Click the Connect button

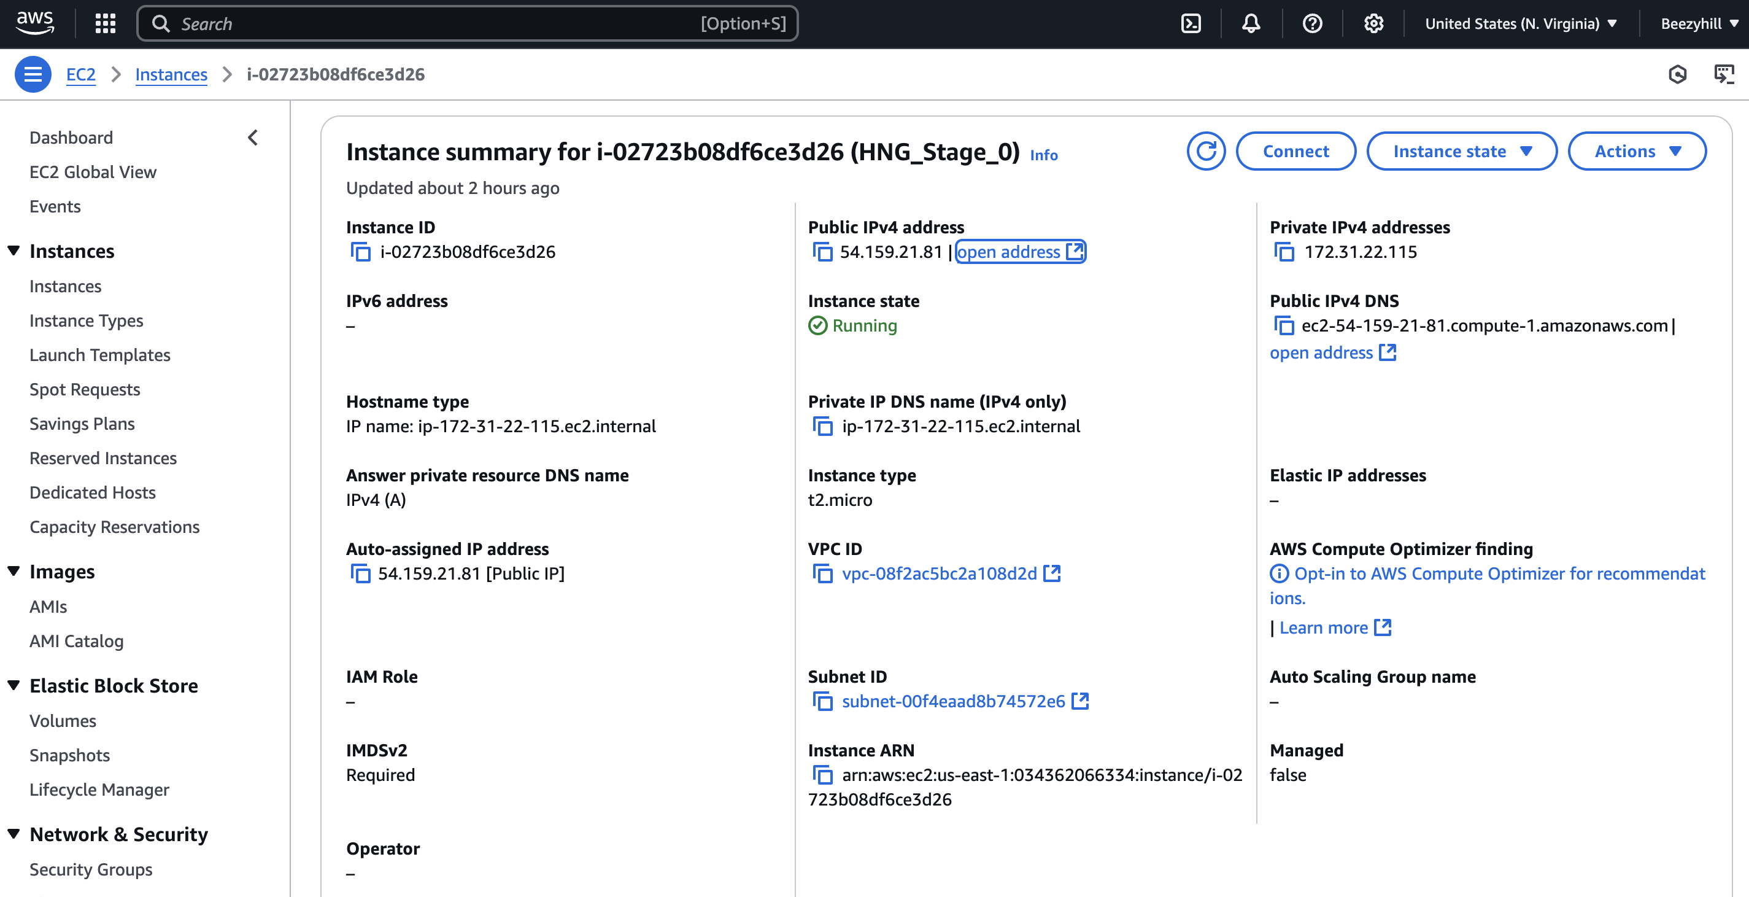tap(1295, 151)
